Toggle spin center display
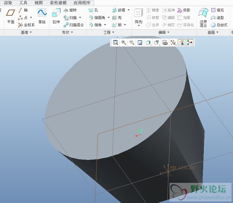 point(190,42)
